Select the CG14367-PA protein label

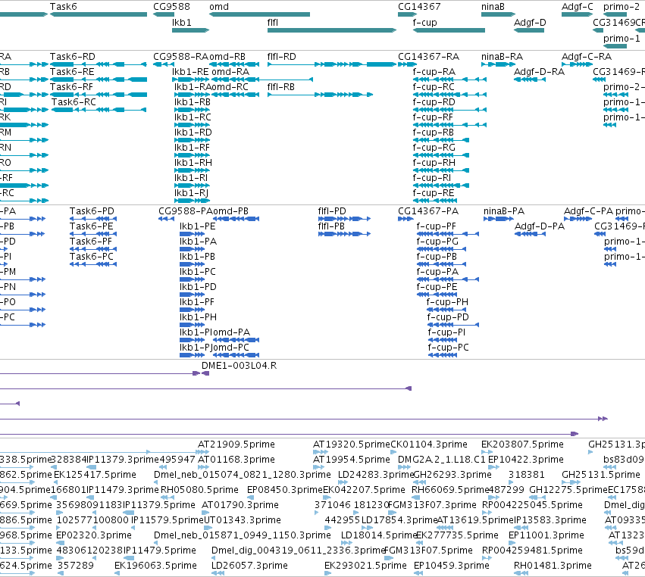coord(428,211)
